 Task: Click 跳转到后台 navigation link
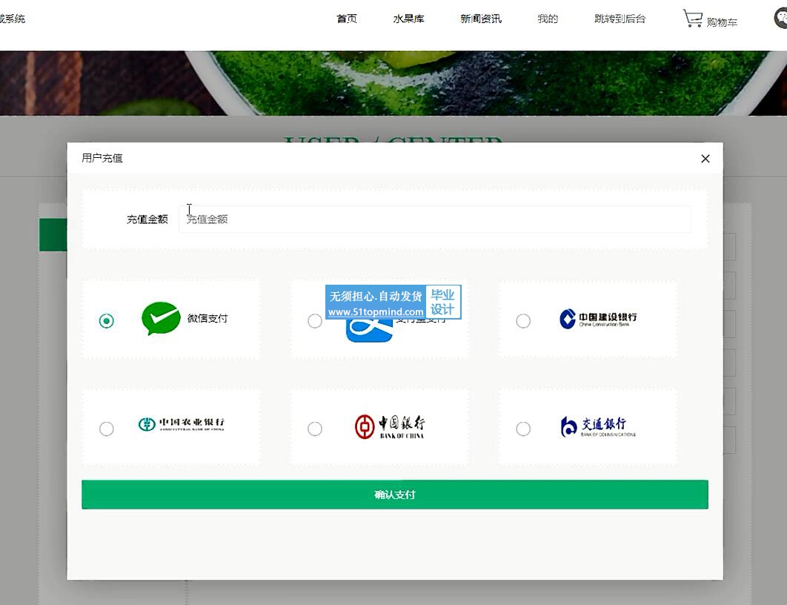[620, 19]
